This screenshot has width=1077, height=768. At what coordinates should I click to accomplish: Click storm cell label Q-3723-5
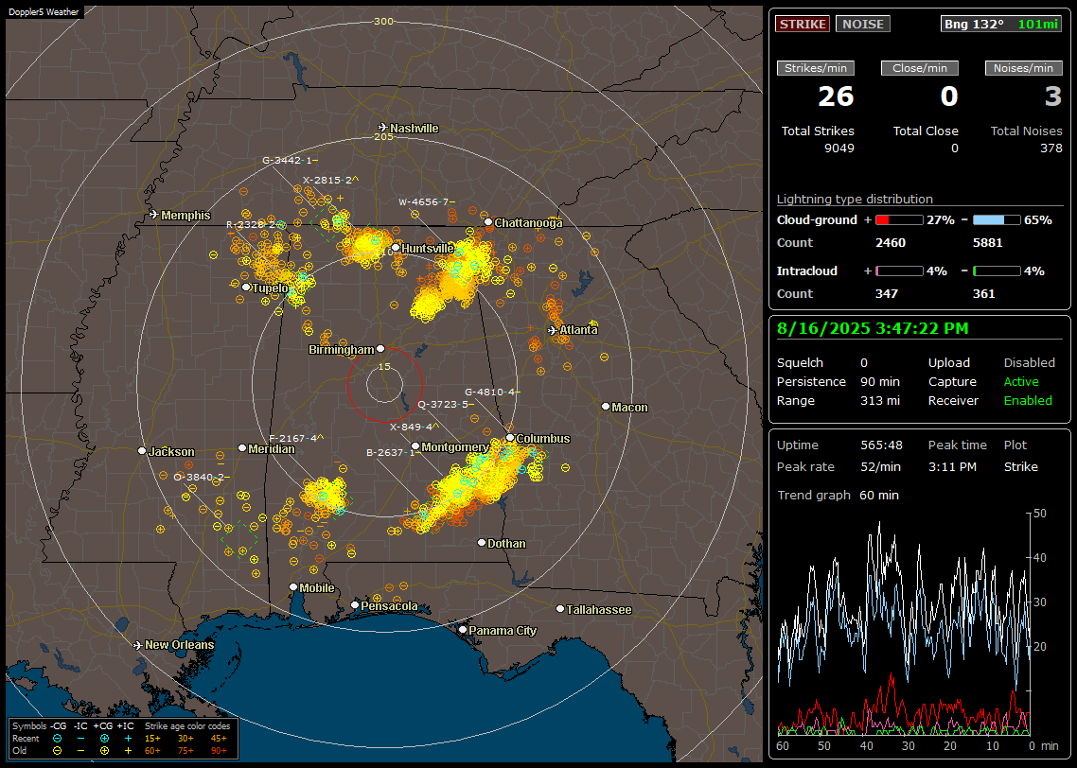pyautogui.click(x=445, y=404)
